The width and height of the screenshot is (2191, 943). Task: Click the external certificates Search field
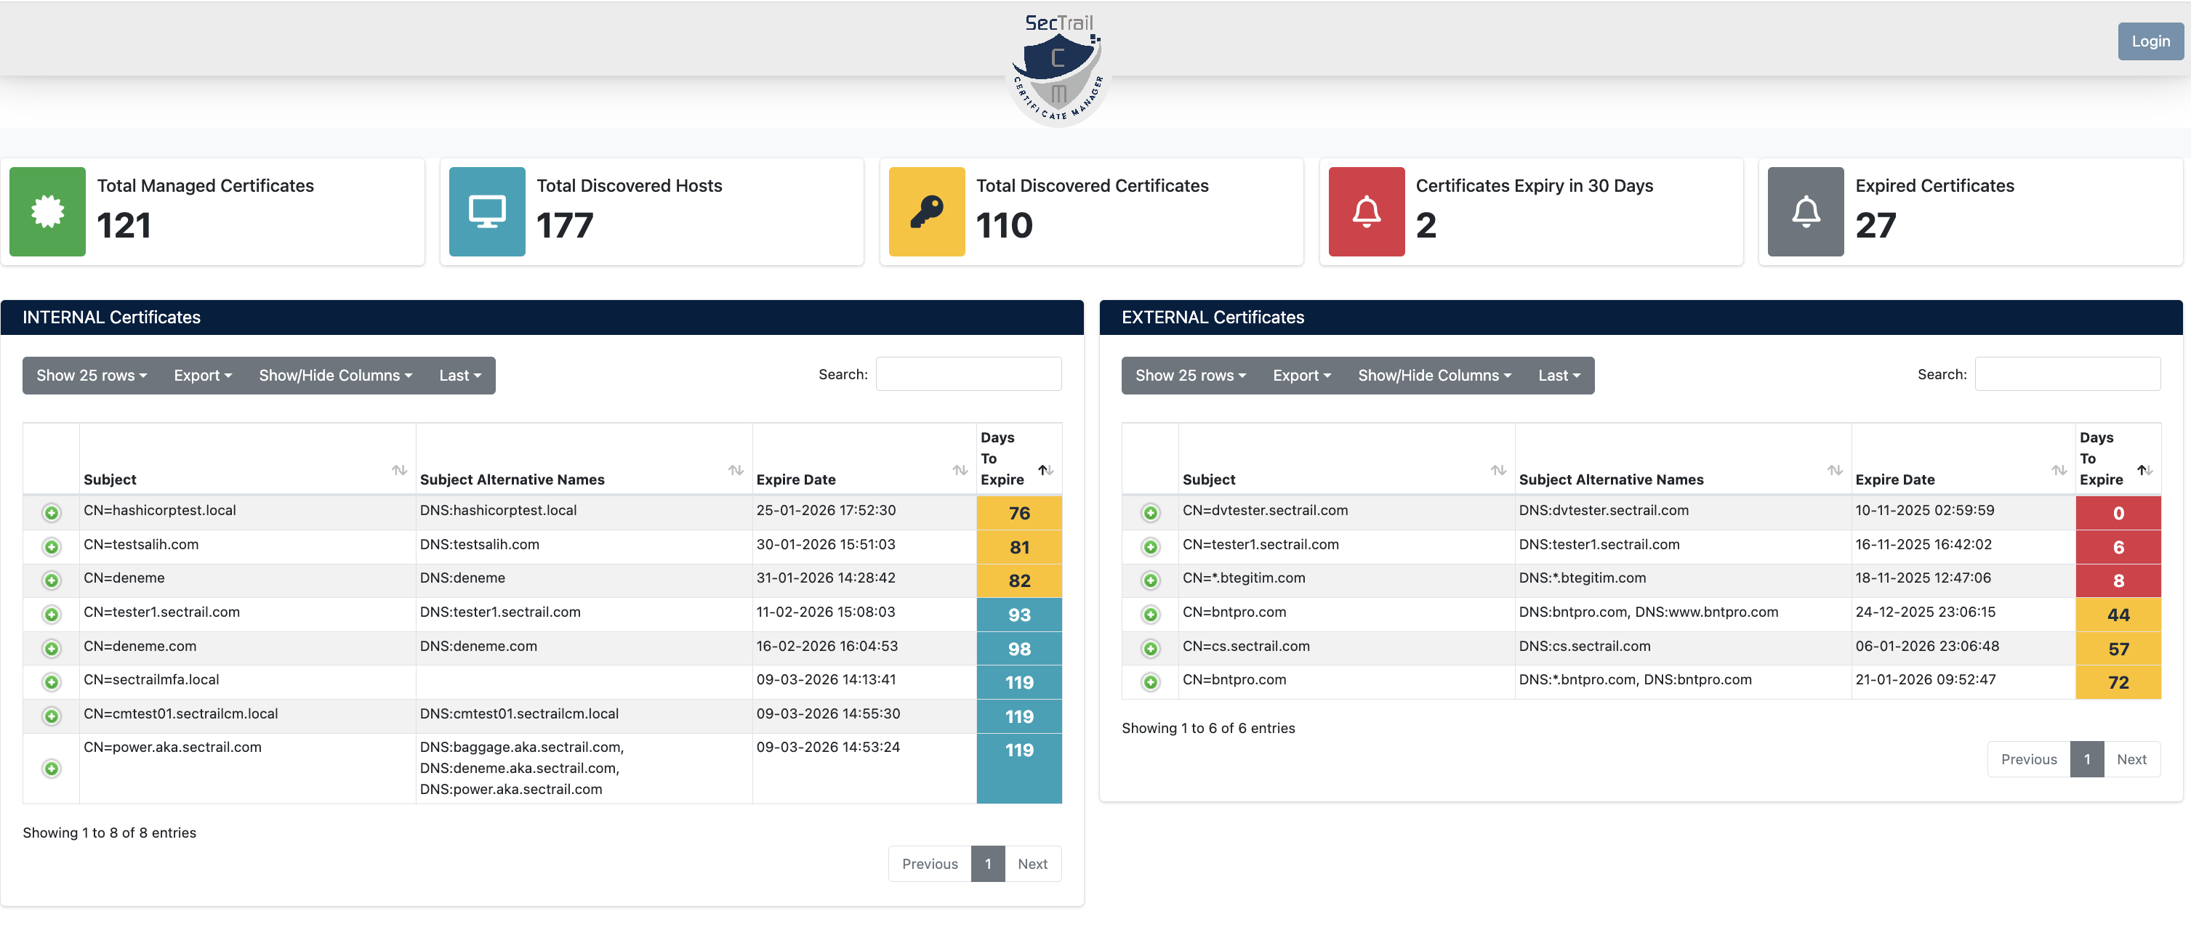tap(2069, 373)
